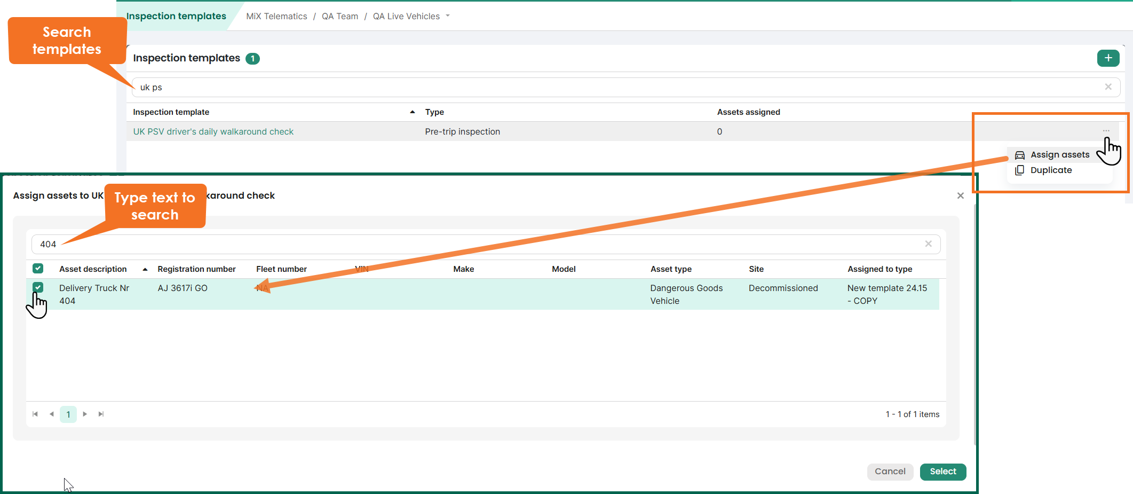Click the 'Dangerous Goods Vehicle' asset type cell
This screenshot has height=494, width=1133.
[686, 294]
